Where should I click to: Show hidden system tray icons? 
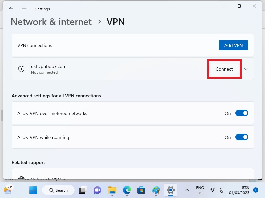[187, 190]
